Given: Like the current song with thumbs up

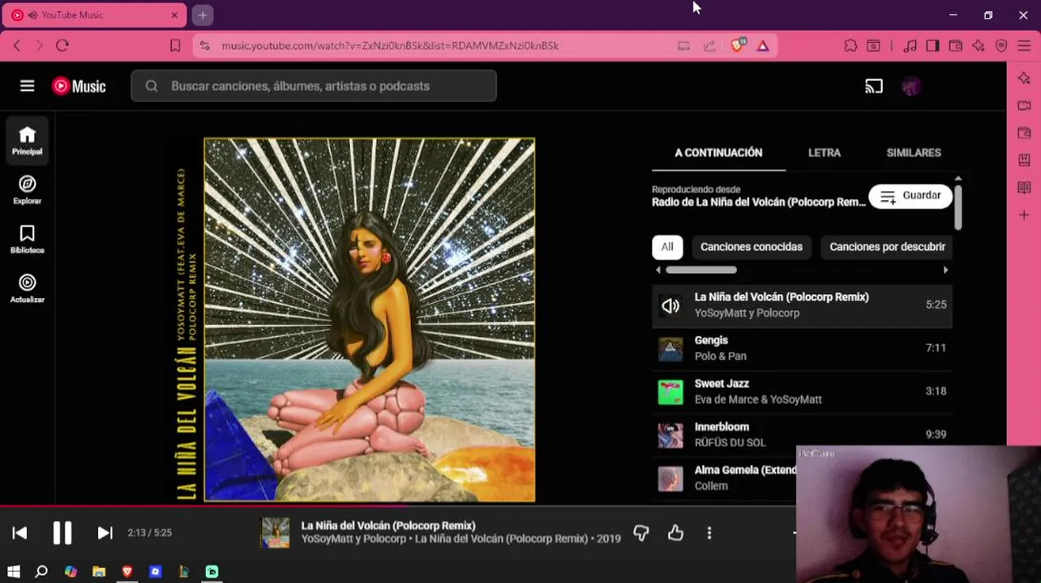Looking at the screenshot, I should click(675, 533).
